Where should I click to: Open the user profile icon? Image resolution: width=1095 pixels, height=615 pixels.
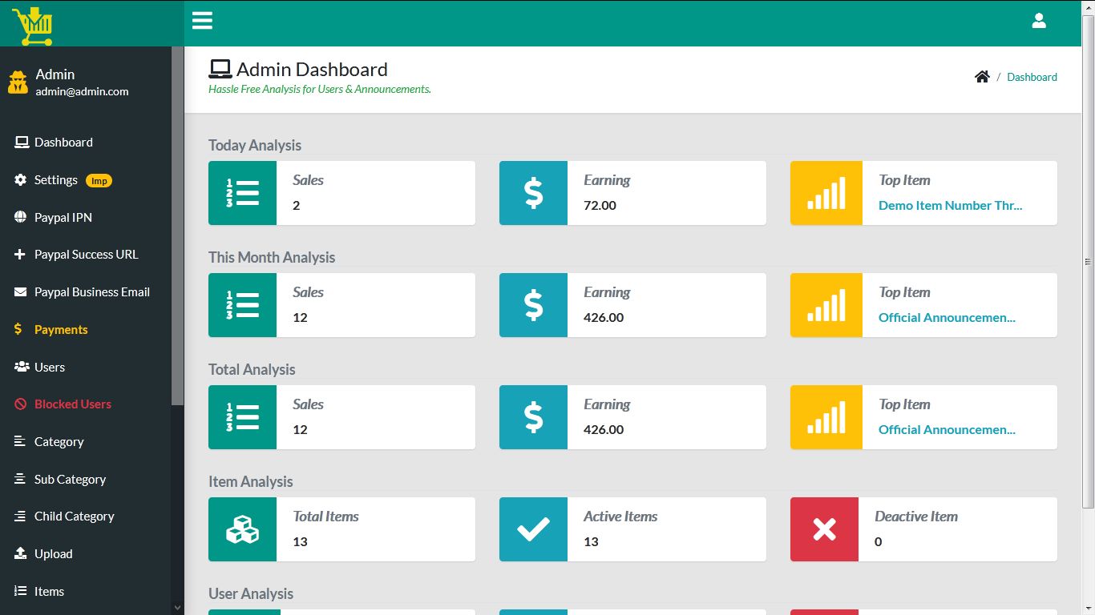coord(1039,21)
